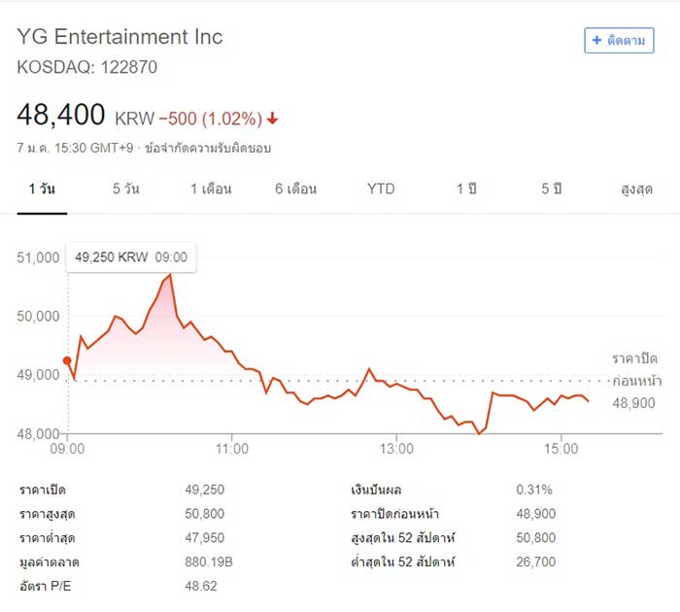Click the เงินปันผล label
This screenshot has height=612, width=680.
pyautogui.click(x=376, y=491)
